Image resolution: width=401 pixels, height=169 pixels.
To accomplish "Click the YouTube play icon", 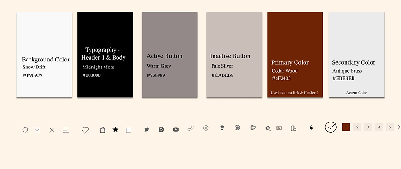I will click(176, 129).
